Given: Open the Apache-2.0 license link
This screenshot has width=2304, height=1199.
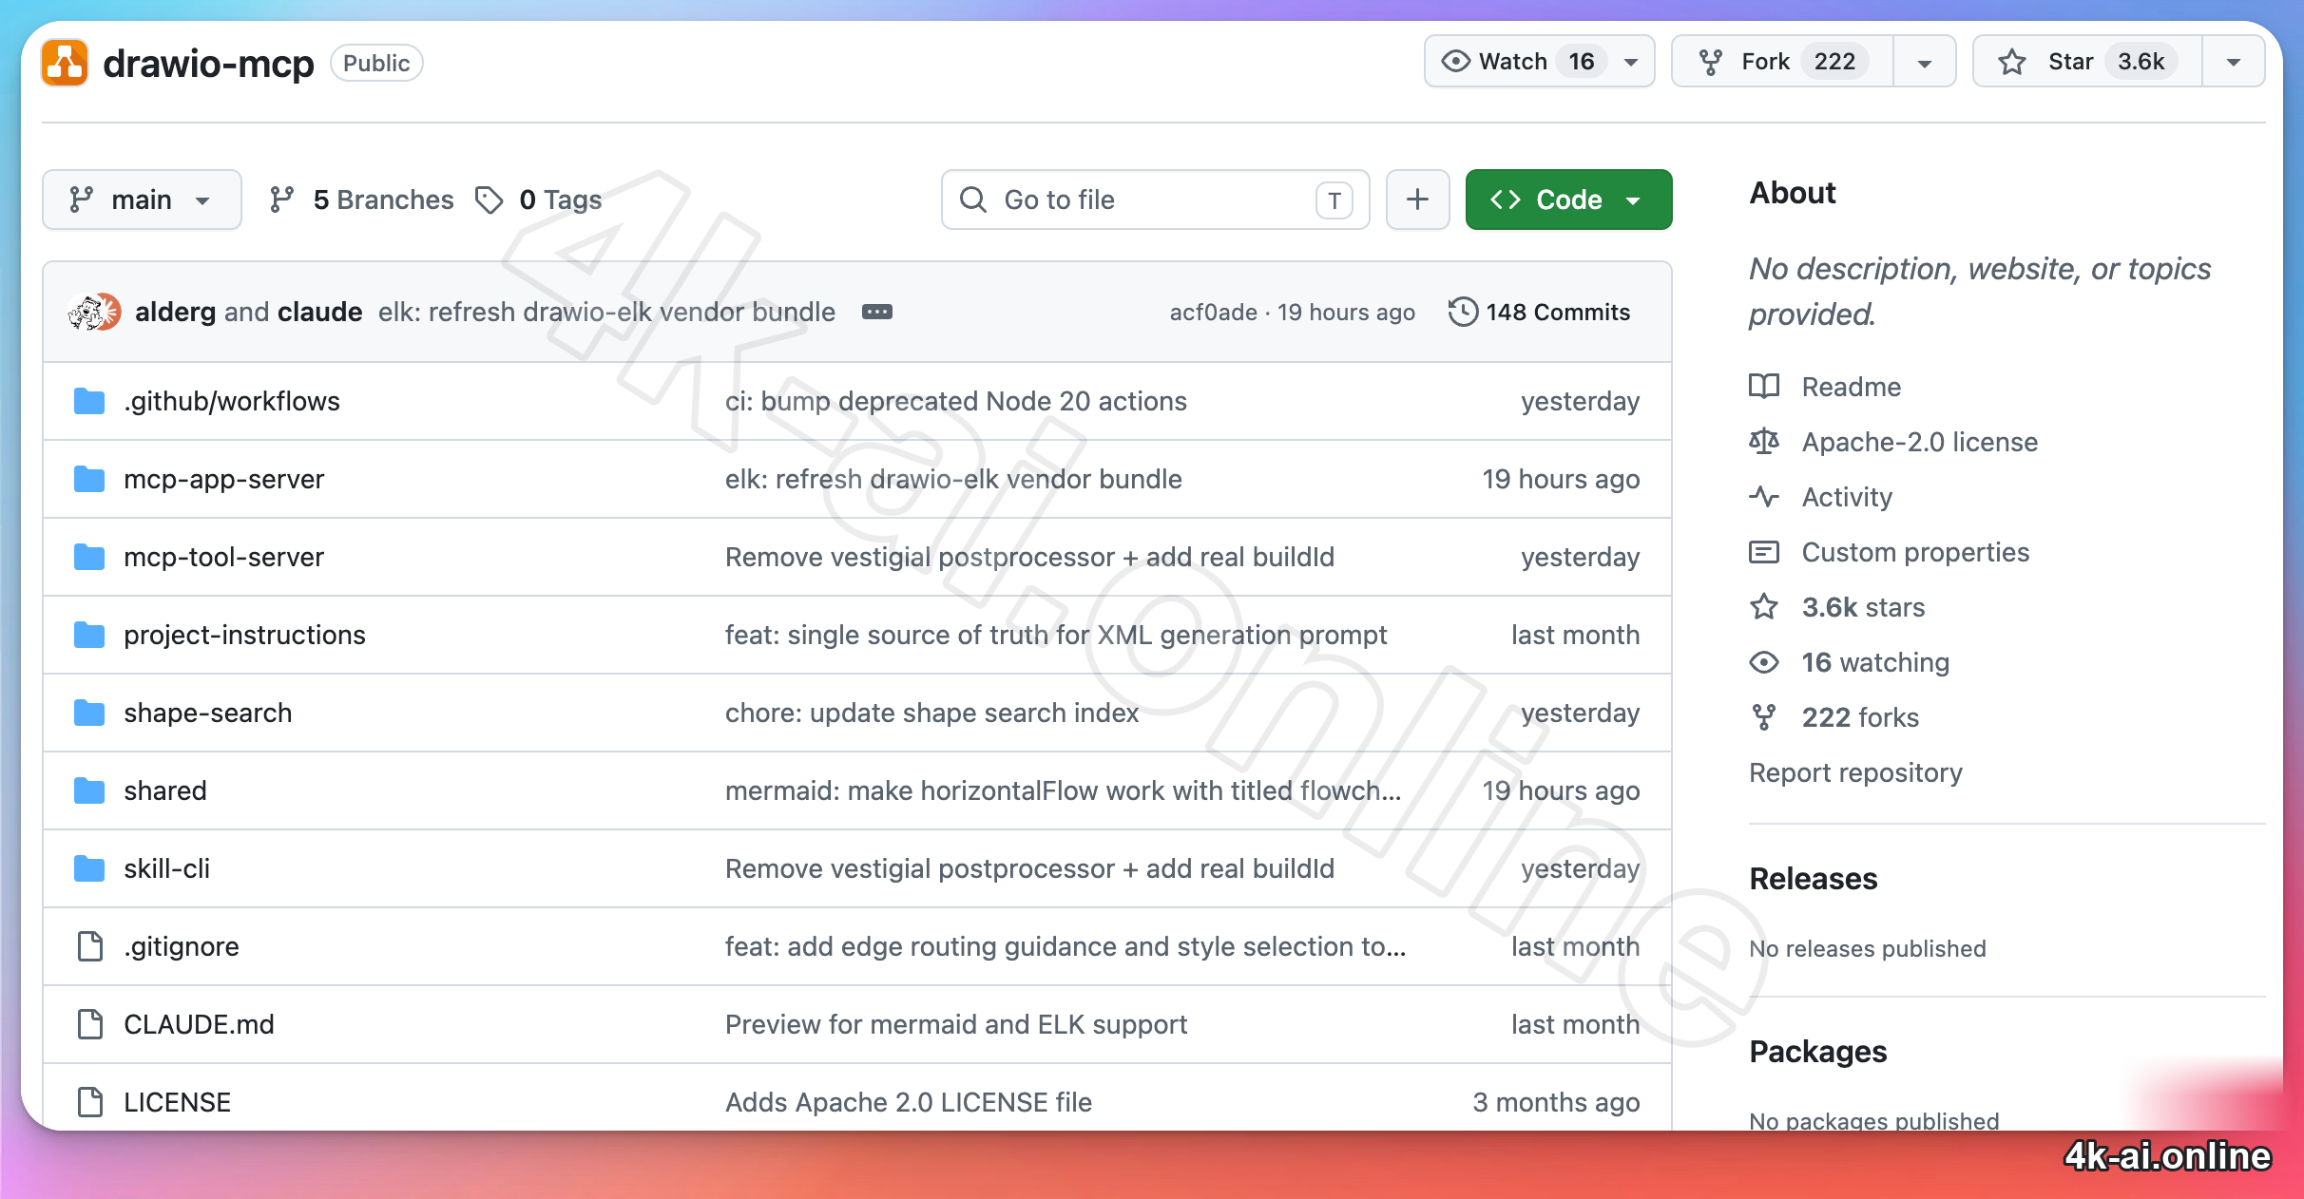Looking at the screenshot, I should point(1919,442).
